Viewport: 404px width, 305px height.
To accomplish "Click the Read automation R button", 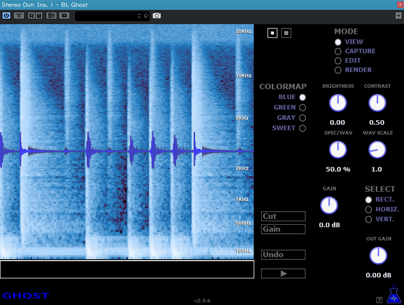I will (31, 16).
